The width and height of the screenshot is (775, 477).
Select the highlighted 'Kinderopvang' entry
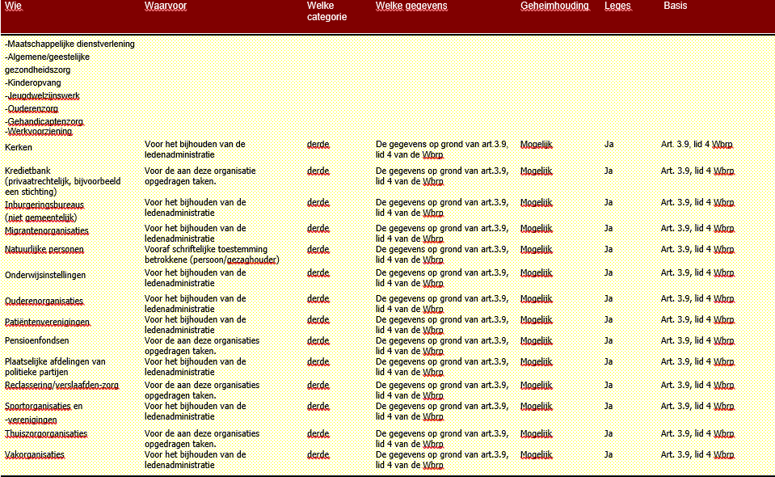[x=34, y=82]
